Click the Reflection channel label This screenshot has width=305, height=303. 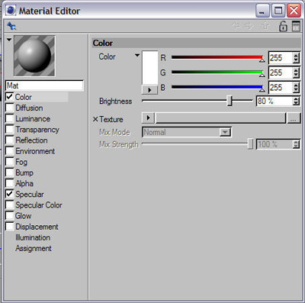31,140
